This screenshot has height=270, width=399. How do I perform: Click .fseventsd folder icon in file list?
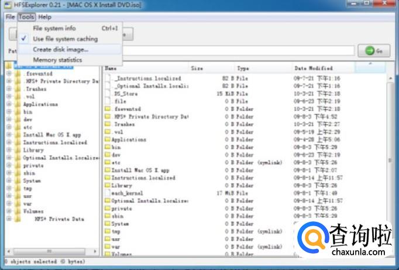(x=108, y=109)
